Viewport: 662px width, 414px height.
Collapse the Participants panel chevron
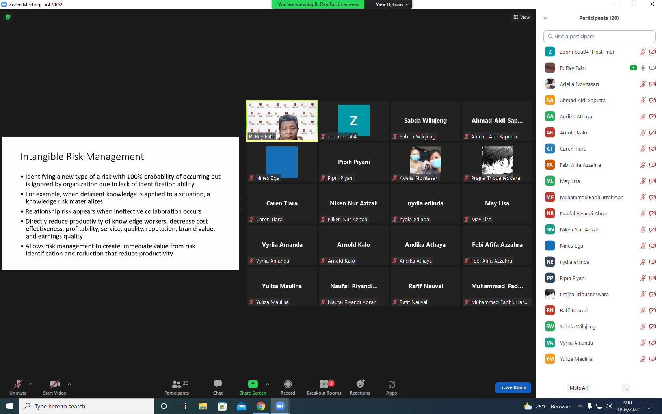545,18
